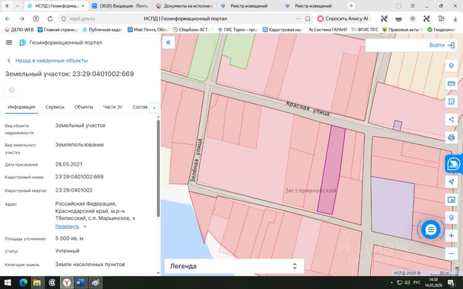Open map layers tool
This screenshot has height=289, width=463.
tap(451, 65)
